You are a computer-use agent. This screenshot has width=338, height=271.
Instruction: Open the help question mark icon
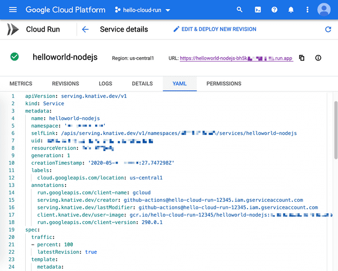274,10
